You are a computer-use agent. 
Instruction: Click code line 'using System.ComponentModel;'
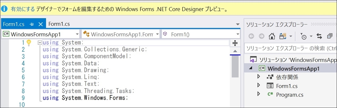[87, 56]
